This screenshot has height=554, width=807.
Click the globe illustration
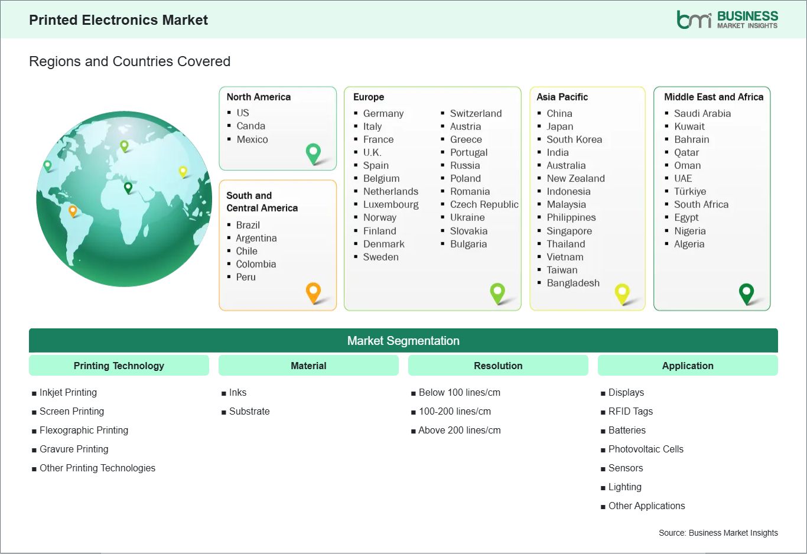click(124, 199)
